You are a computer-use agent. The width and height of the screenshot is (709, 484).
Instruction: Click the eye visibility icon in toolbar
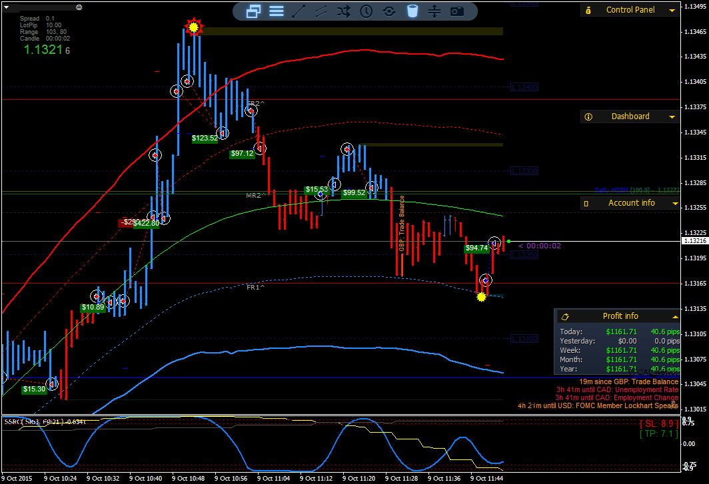[389, 12]
